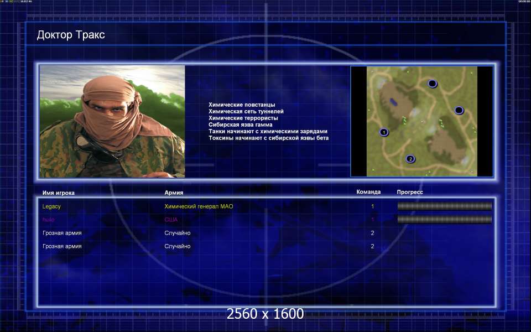This screenshot has width=531, height=332.
Task: Click the battlefield map preview
Action: click(x=421, y=121)
